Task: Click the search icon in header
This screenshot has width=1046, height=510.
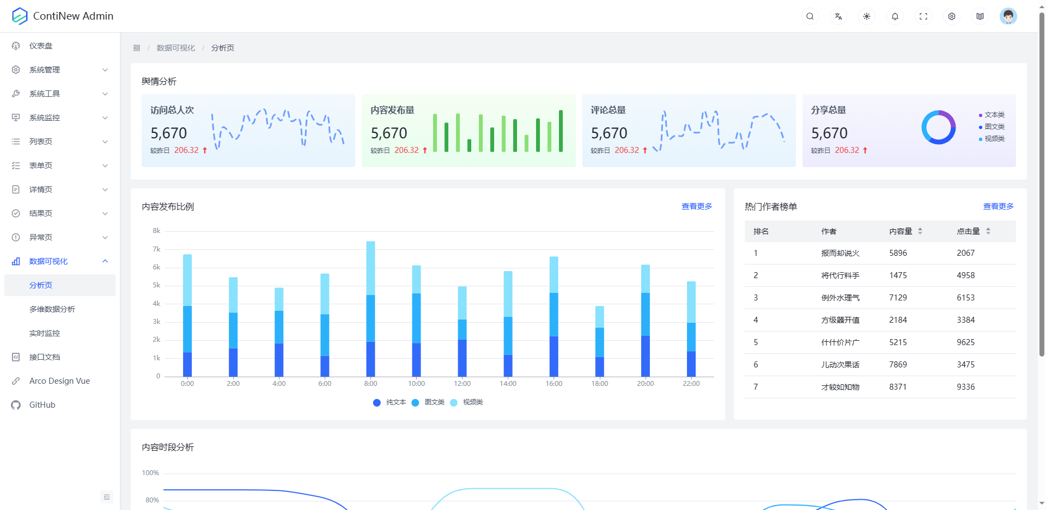Action: tap(810, 16)
